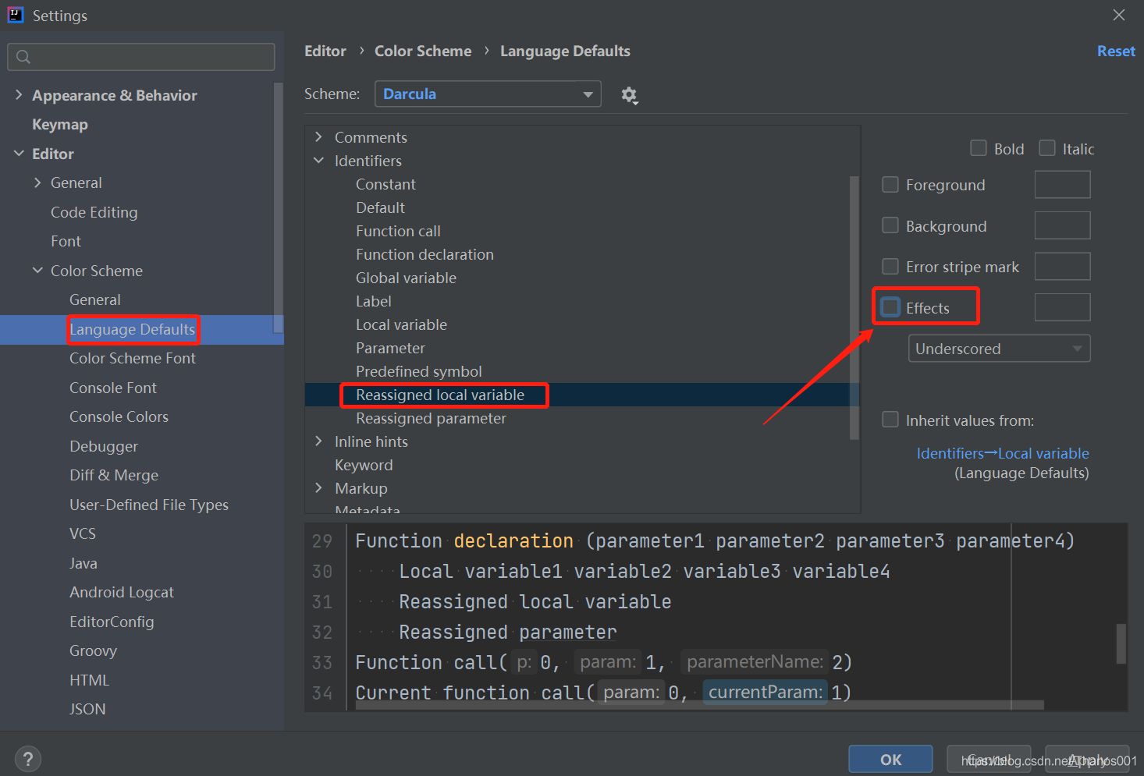The height and width of the screenshot is (776, 1144).
Task: Select Function call identifier
Action: click(x=398, y=231)
